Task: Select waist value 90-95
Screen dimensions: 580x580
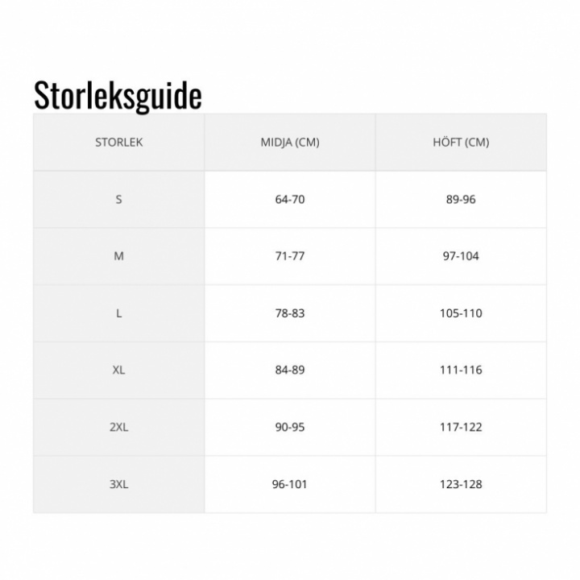Action: click(290, 427)
